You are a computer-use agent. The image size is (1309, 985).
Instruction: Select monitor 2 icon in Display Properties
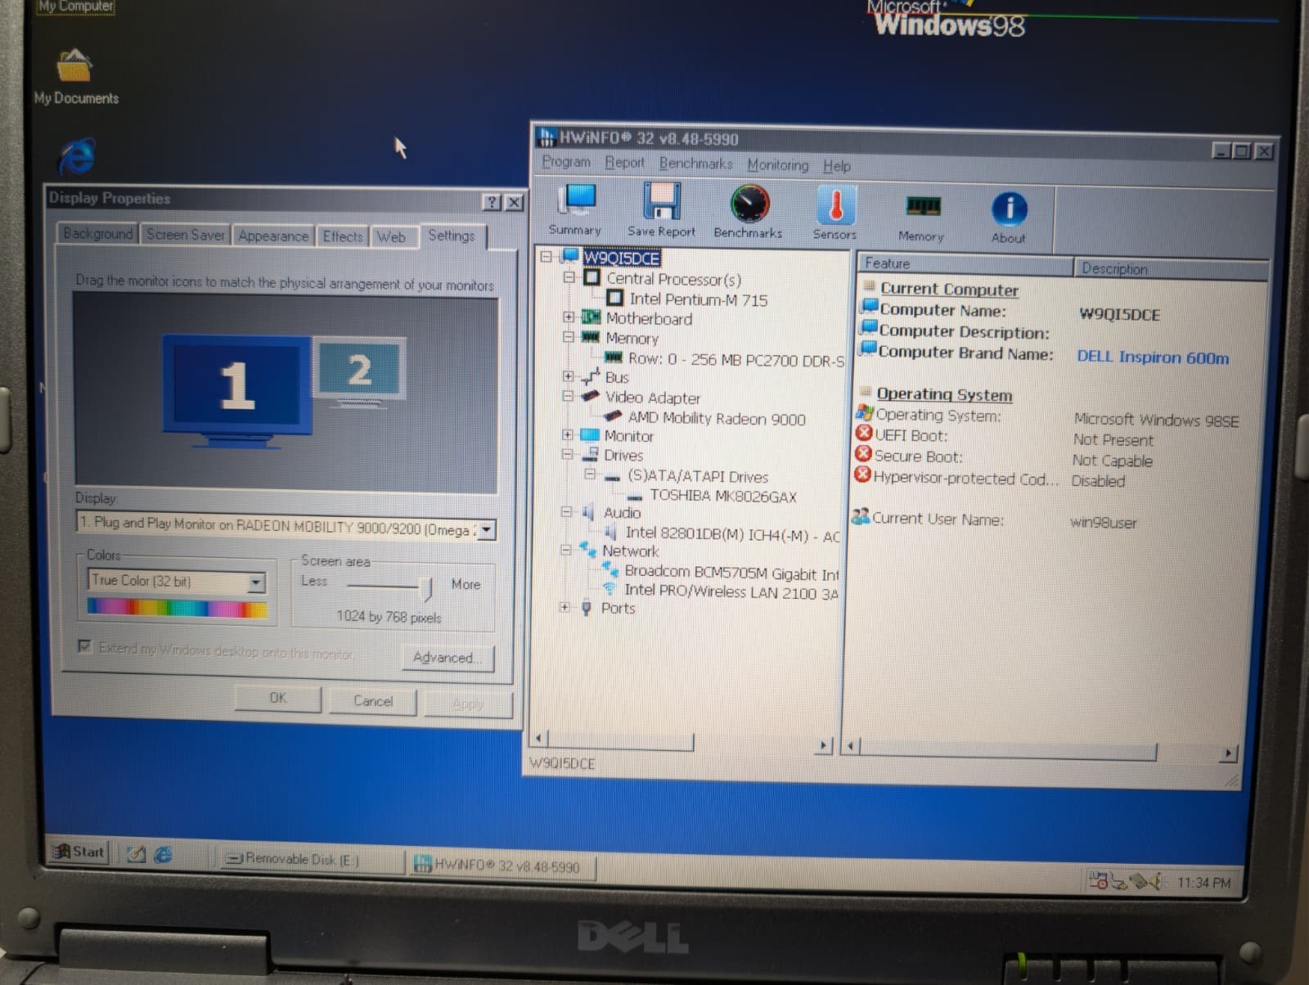click(x=361, y=371)
